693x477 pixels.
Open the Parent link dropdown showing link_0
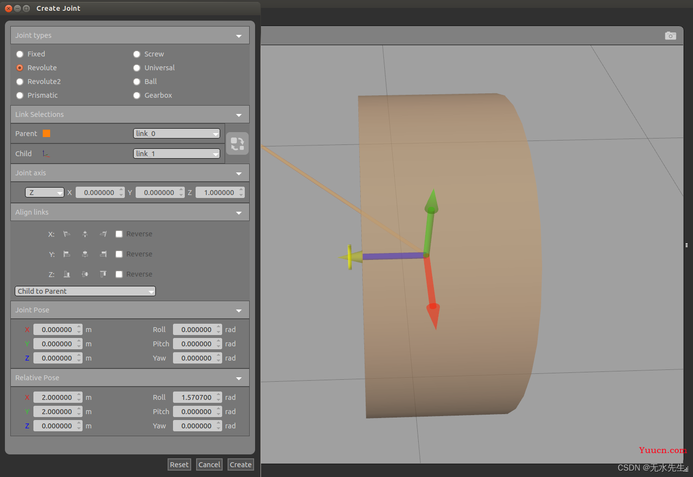pos(176,134)
